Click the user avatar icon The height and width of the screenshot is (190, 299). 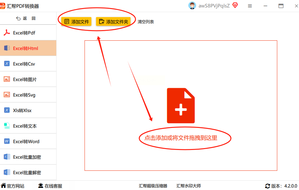click(192, 6)
